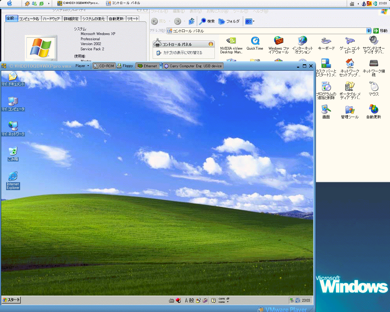Open the 画面 display settings icon
390x312 pixels.
tap(326, 112)
